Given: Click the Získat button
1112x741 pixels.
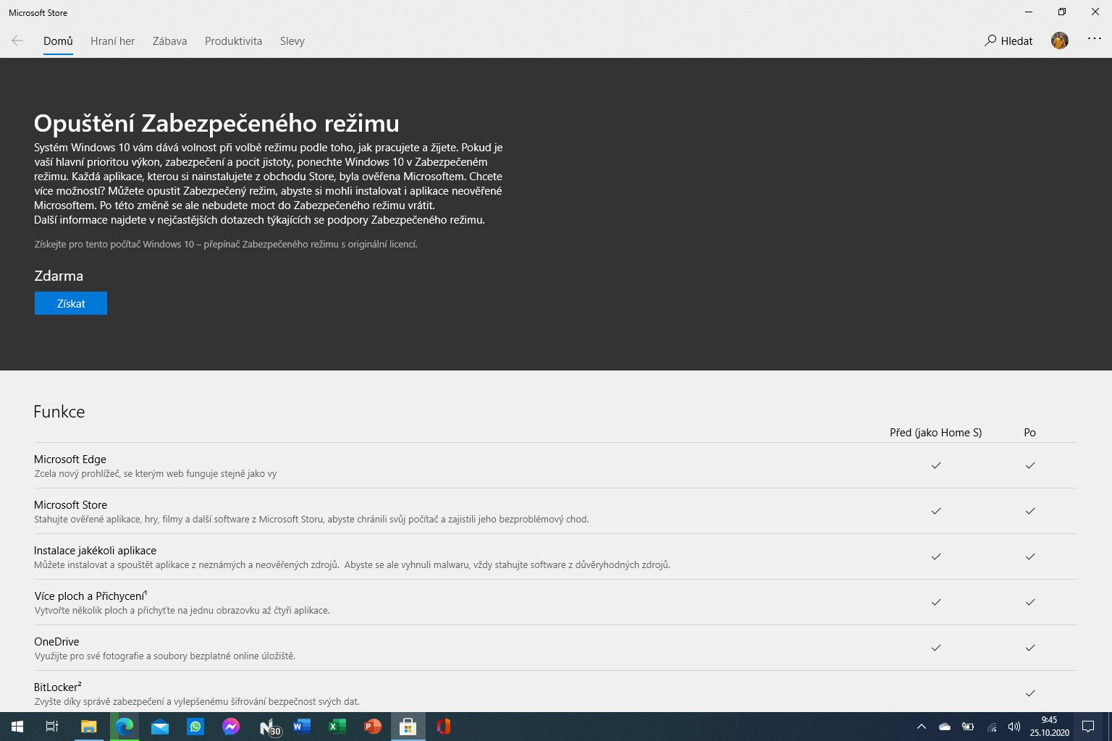Looking at the screenshot, I should [71, 303].
